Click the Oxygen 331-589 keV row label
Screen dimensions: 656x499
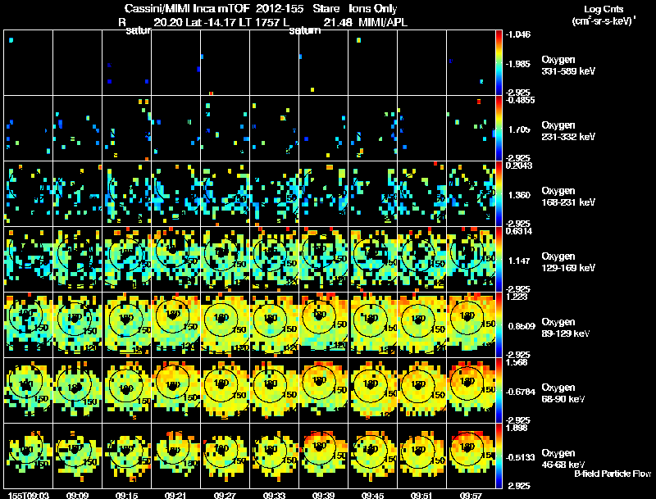point(568,66)
